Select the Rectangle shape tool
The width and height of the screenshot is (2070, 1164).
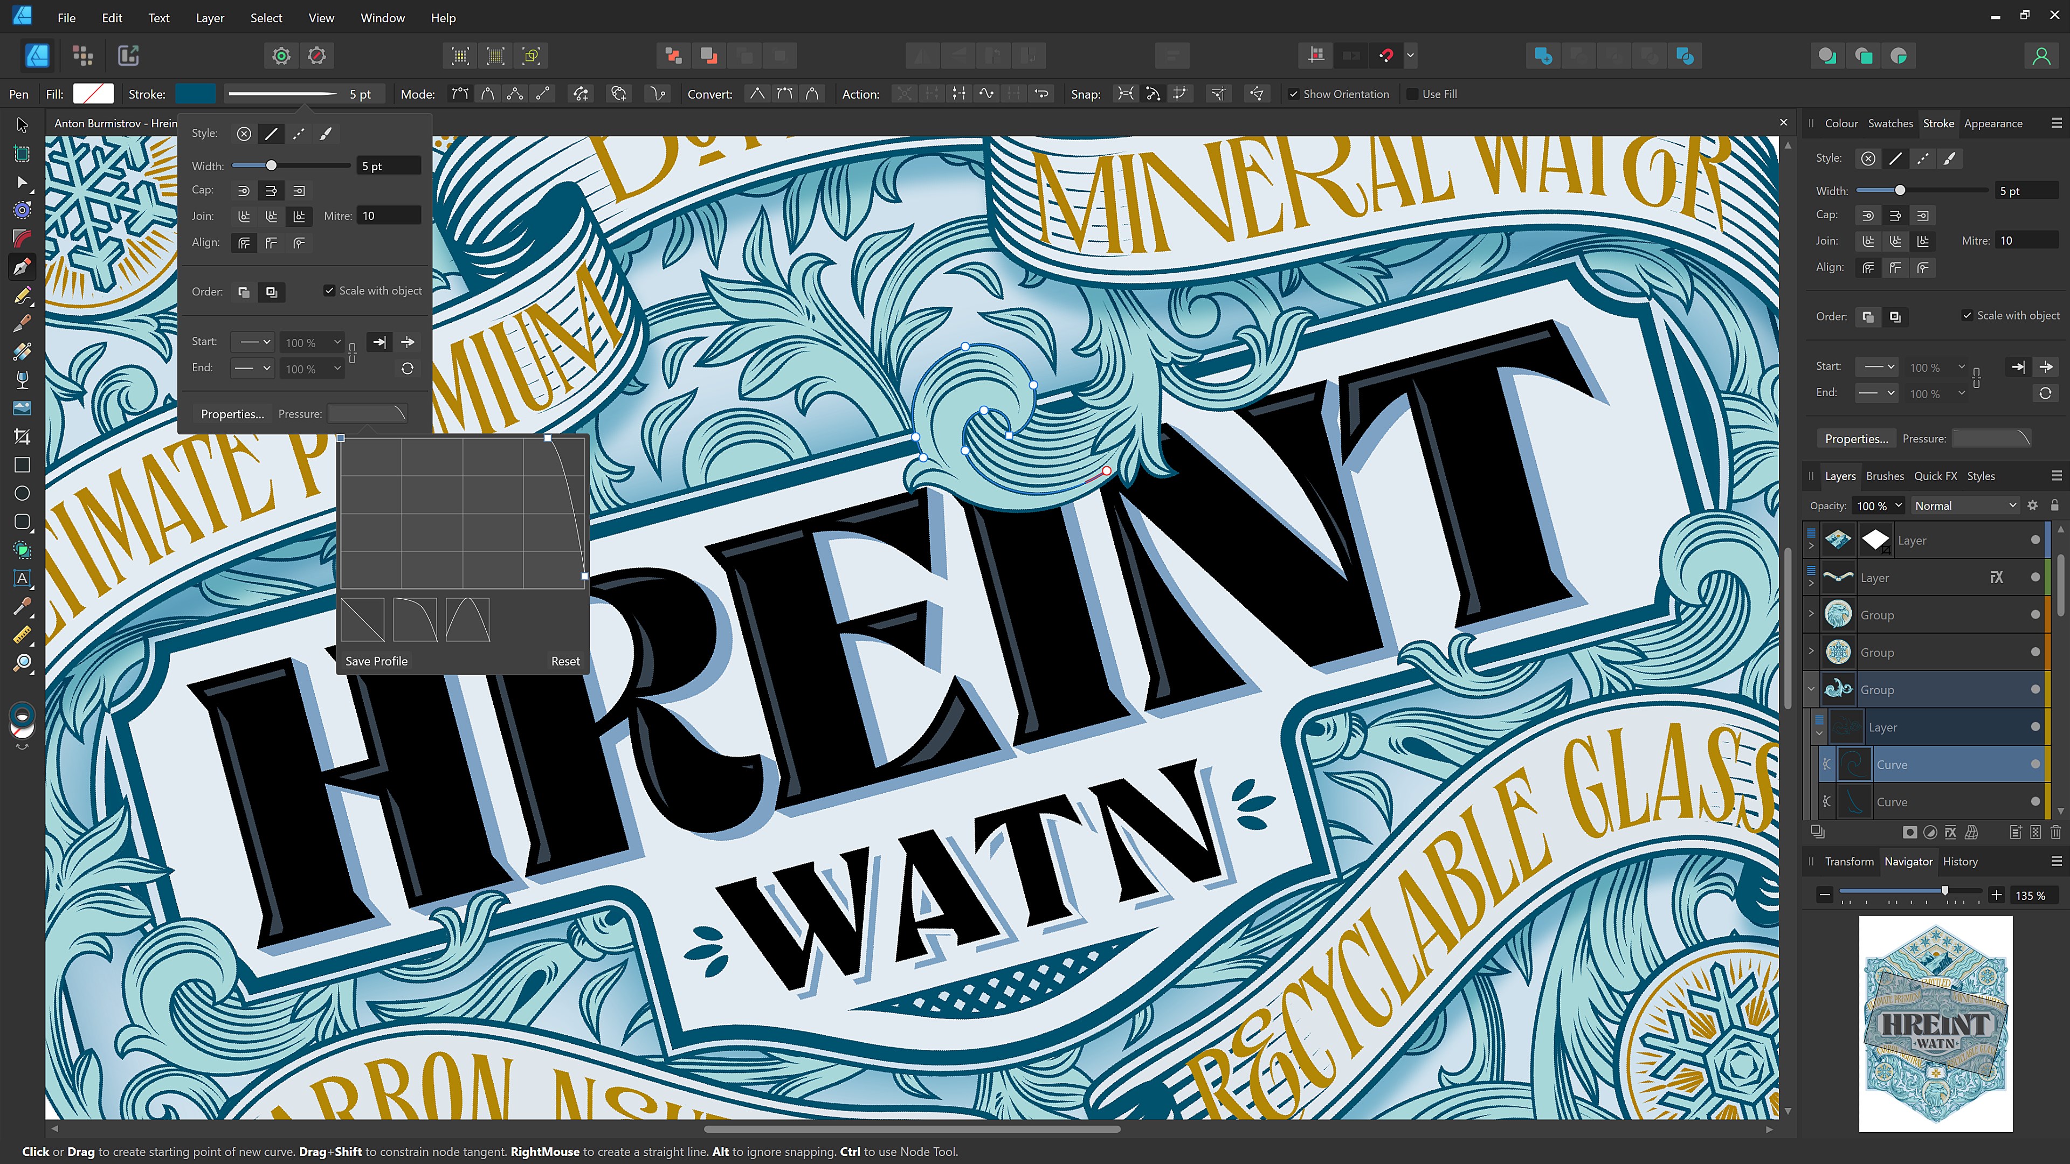(x=23, y=465)
